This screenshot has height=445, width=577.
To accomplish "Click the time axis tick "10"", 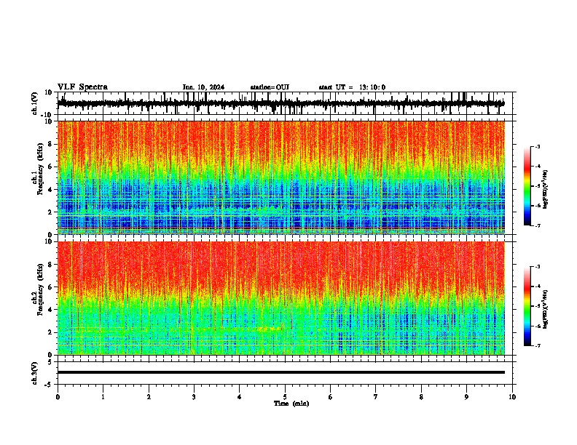I will pos(512,397).
